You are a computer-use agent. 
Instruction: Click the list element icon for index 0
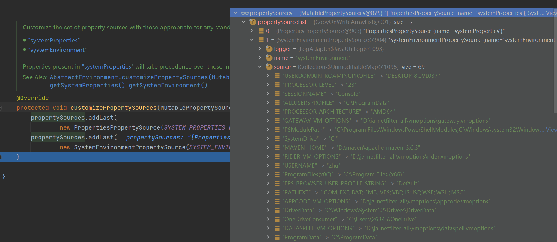[x=261, y=31]
